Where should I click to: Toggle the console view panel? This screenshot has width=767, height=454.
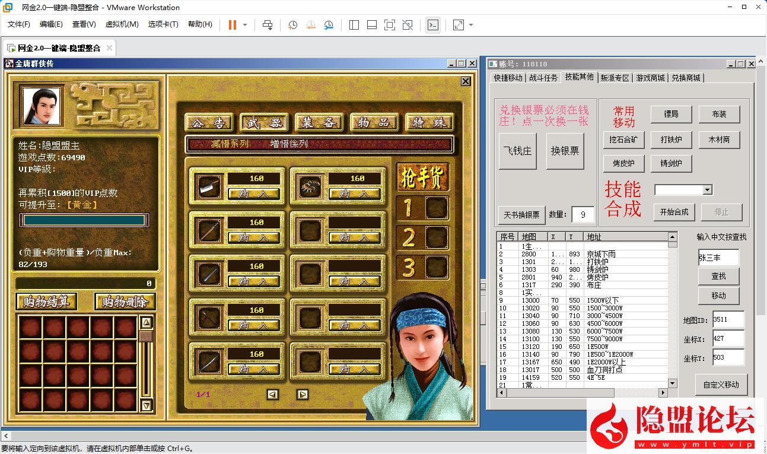[433, 25]
